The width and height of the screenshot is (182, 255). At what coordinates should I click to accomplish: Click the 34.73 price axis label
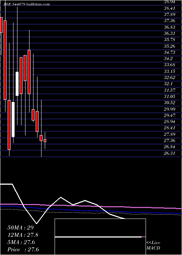pos(169,52)
